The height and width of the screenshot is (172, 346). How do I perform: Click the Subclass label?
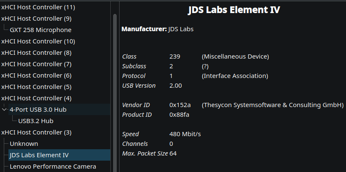tap(134, 66)
